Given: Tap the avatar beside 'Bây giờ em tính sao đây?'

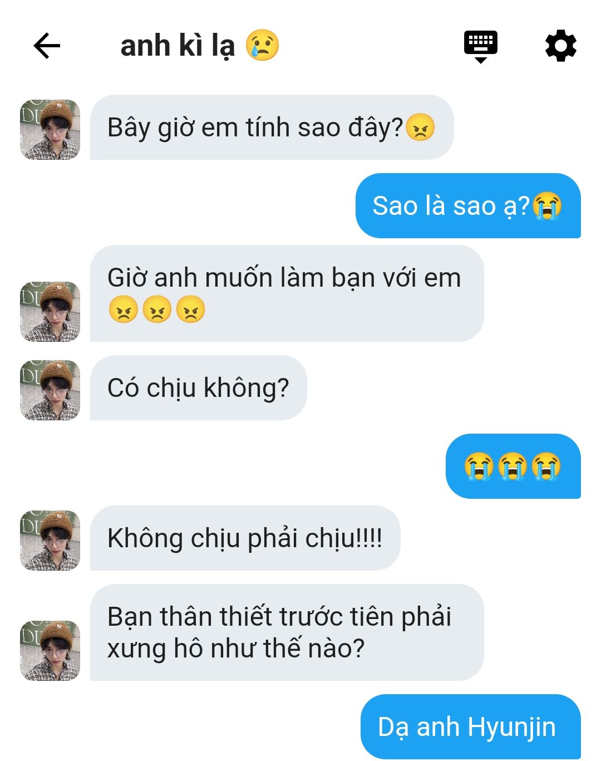Looking at the screenshot, I should [x=50, y=130].
